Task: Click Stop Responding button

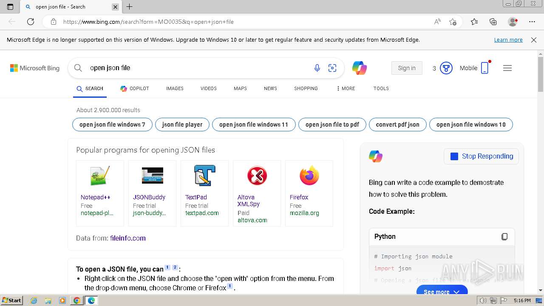Action: point(481,156)
